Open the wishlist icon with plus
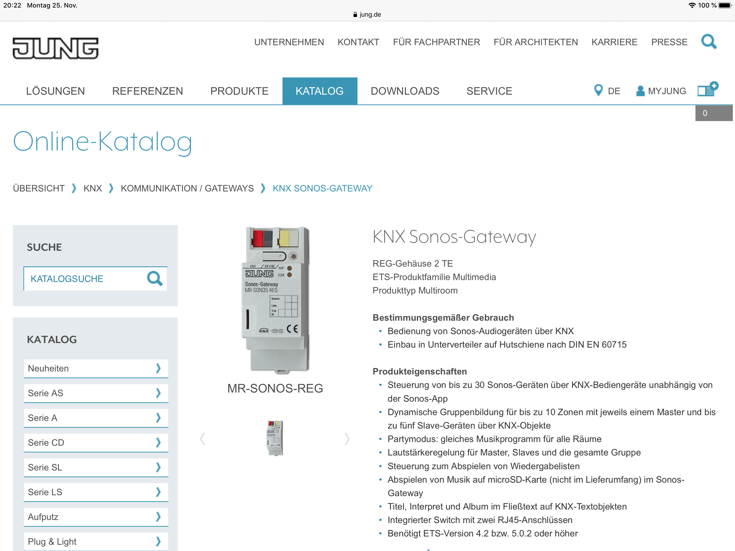 pyautogui.click(x=707, y=89)
